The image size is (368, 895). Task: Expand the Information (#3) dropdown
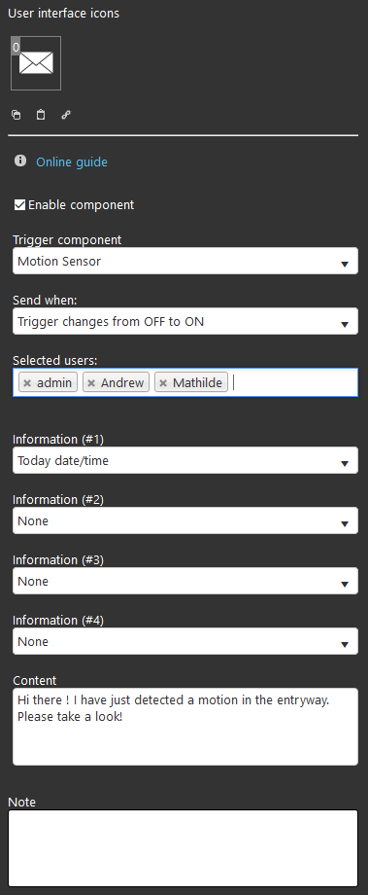(185, 581)
